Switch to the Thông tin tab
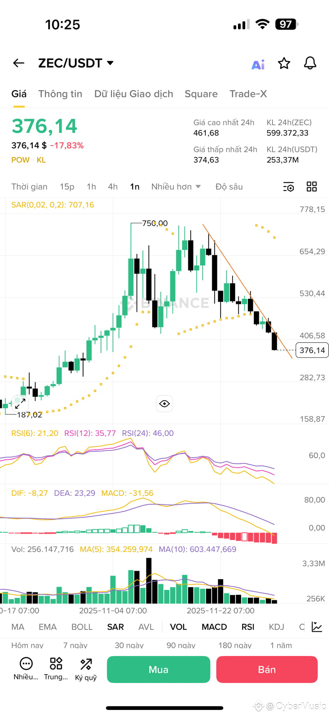The width and height of the screenshot is (329, 716). 60,94
